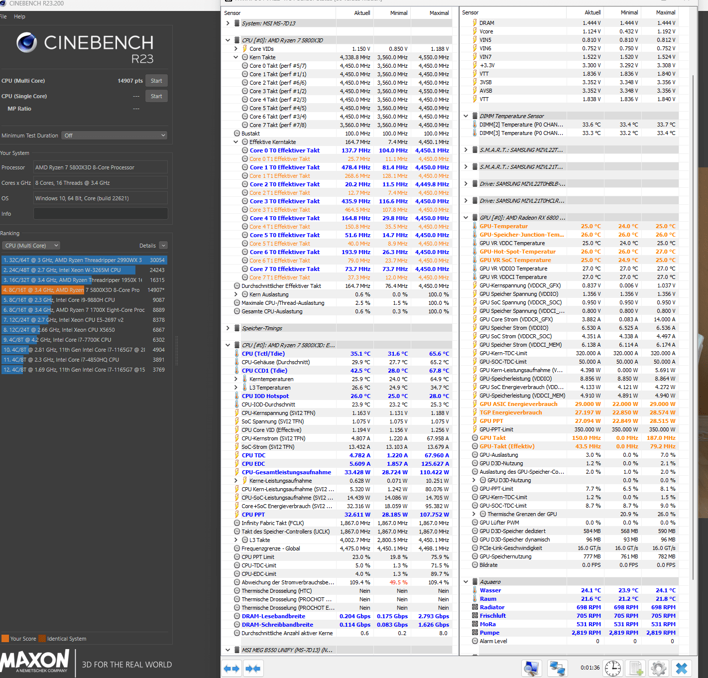
Task: Click the fan icon beside Pumpe row
Action: 475,633
